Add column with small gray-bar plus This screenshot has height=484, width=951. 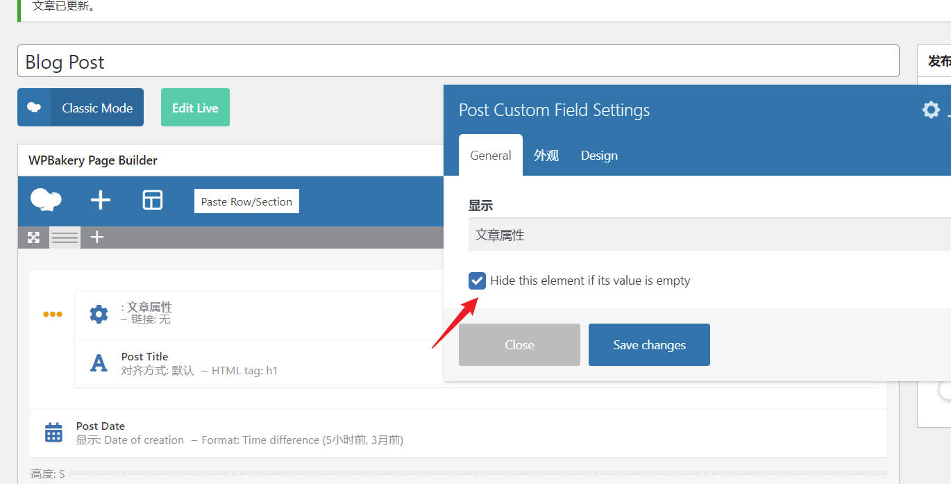pyautogui.click(x=97, y=237)
